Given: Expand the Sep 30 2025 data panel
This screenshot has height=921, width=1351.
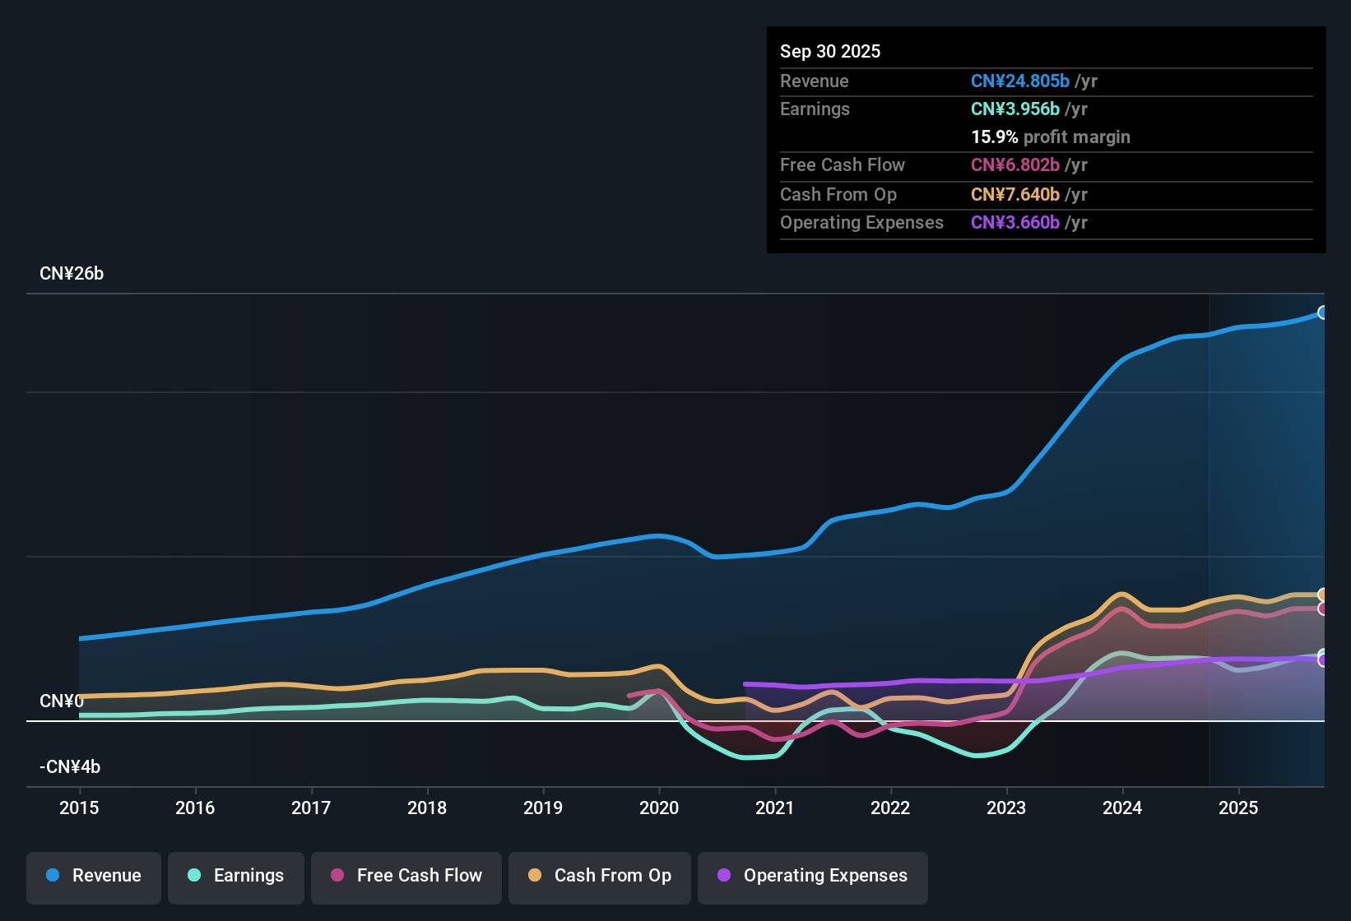Looking at the screenshot, I should [x=830, y=51].
